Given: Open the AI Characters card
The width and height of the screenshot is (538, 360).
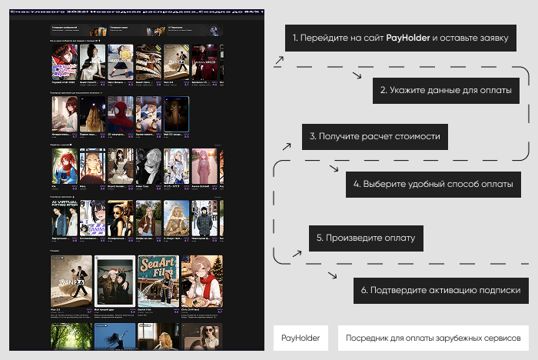Looking at the screenshot, I should coord(194,30).
